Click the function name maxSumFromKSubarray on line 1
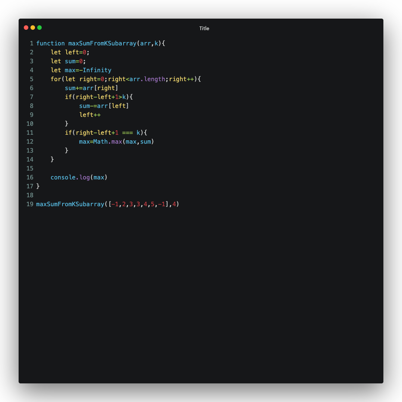Image resolution: width=402 pixels, height=402 pixels. (x=102, y=43)
